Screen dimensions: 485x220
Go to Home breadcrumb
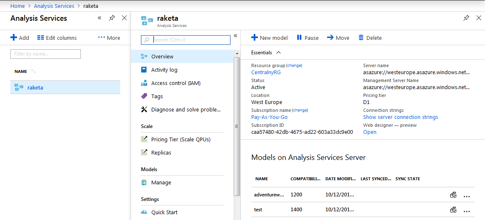pyautogui.click(x=17, y=6)
